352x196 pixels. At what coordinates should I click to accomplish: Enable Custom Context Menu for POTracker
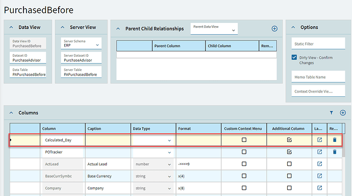click(244, 152)
